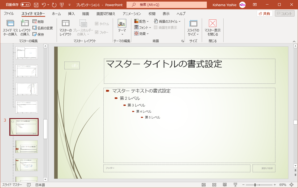Uncheck the タイトル checkbox

pyautogui.click(x=96, y=24)
